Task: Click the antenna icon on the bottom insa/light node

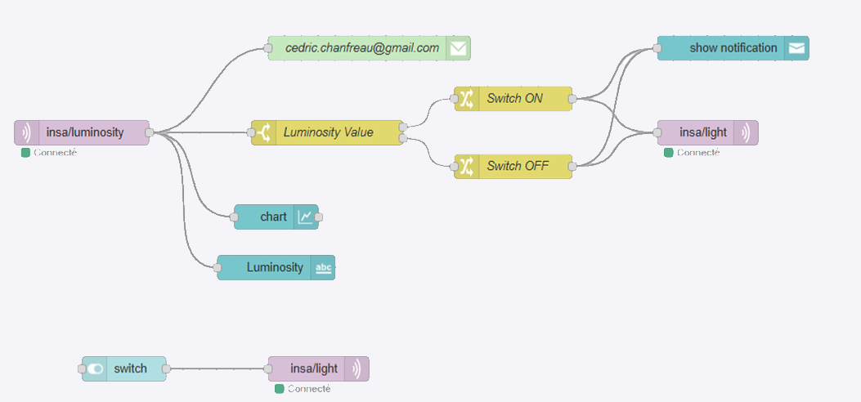Action: (357, 368)
